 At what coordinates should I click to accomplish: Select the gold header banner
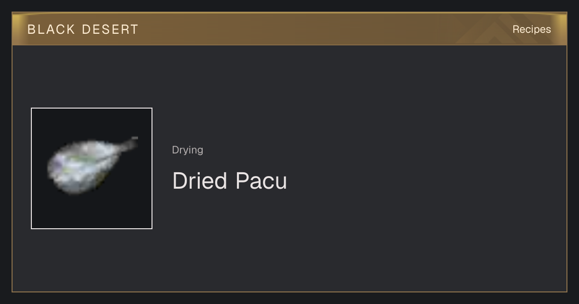pos(289,29)
